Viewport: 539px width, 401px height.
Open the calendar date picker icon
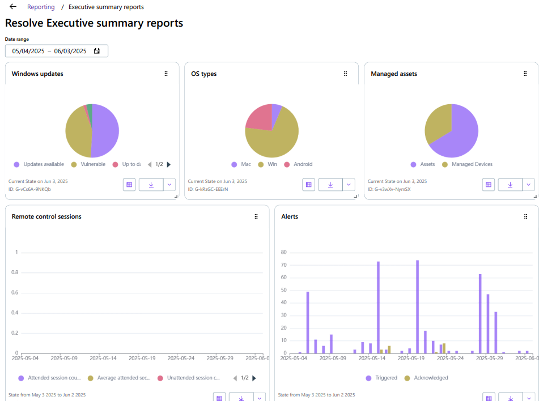pyautogui.click(x=97, y=51)
